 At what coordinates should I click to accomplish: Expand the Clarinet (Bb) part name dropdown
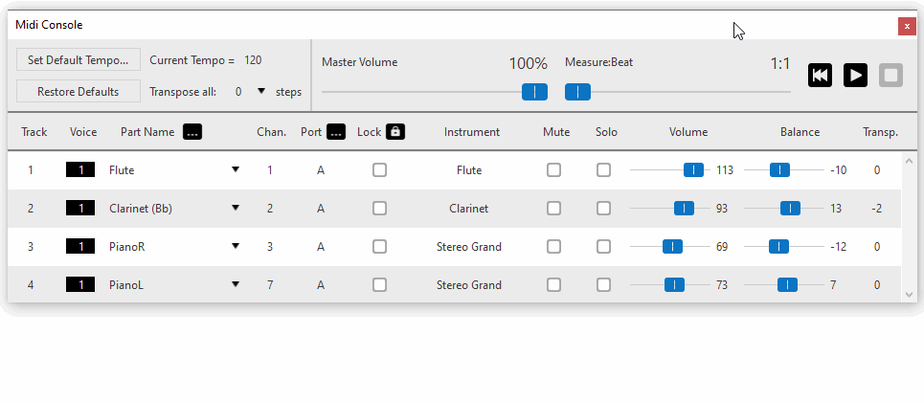[x=236, y=208]
